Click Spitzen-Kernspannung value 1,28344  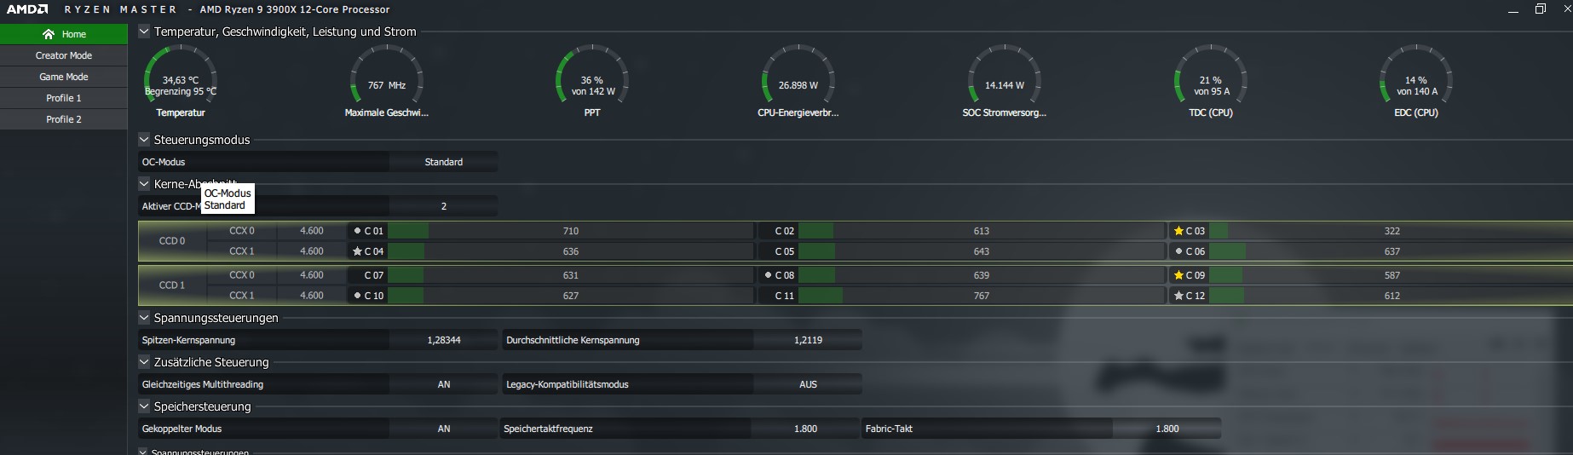point(444,340)
